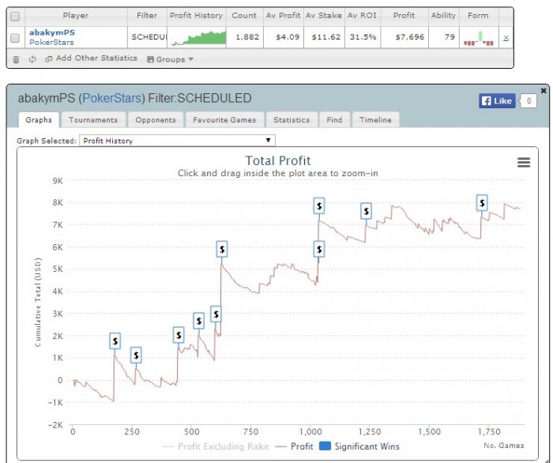The height and width of the screenshot is (463, 553).
Task: Sort by the Profit History column header
Action: [x=196, y=16]
